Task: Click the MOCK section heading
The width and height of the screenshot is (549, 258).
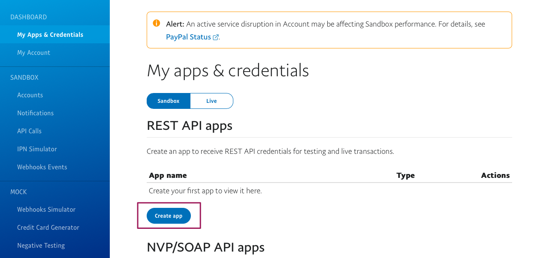Action: [18, 192]
